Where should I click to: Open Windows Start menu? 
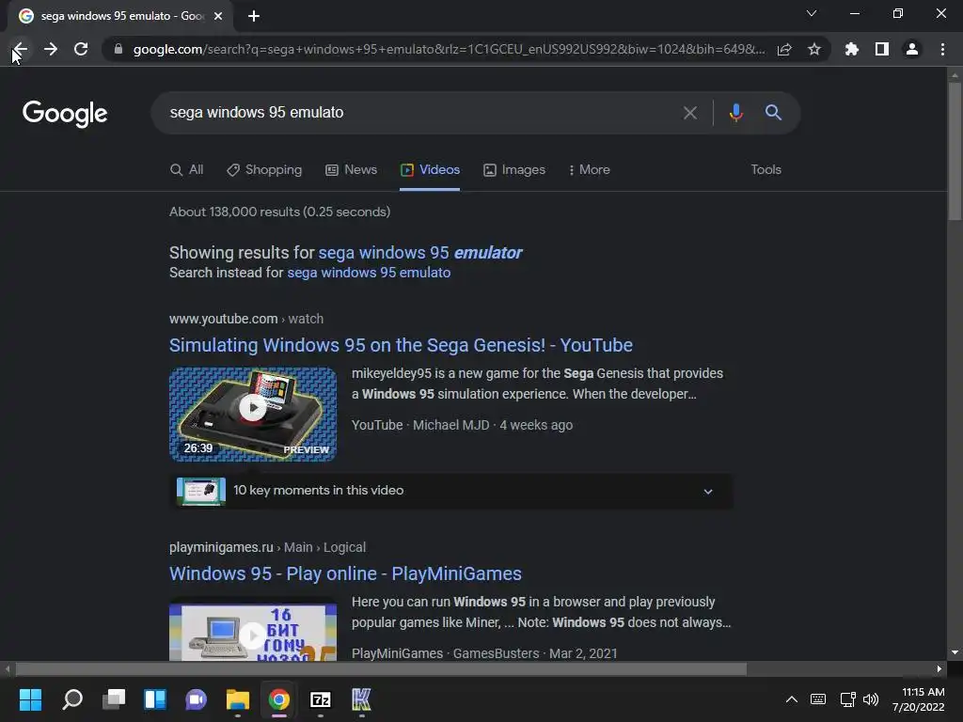30,699
